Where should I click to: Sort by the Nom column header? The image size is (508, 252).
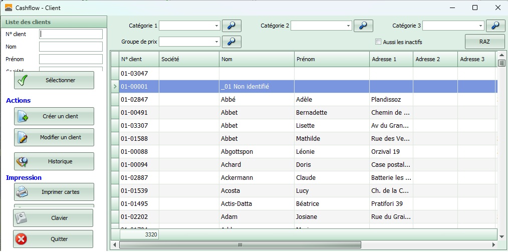pos(256,59)
